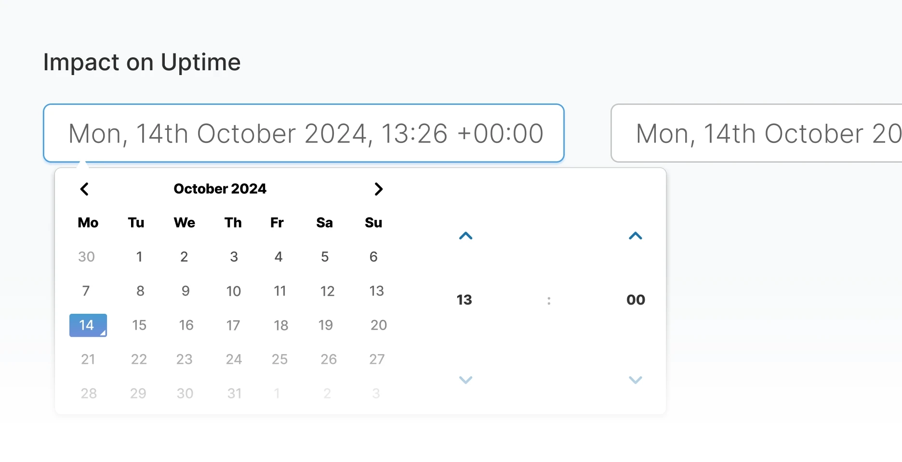Select the currently highlighted 14th
The image size is (902, 462).
88,325
